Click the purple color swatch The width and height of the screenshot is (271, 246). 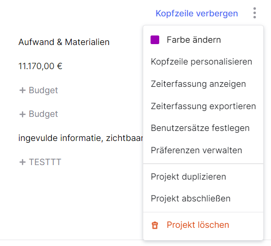(x=155, y=40)
